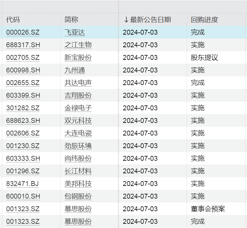Viewport: 247px width, 228px height.
Task: Open the 美邦科技 company link
Action: [78, 184]
